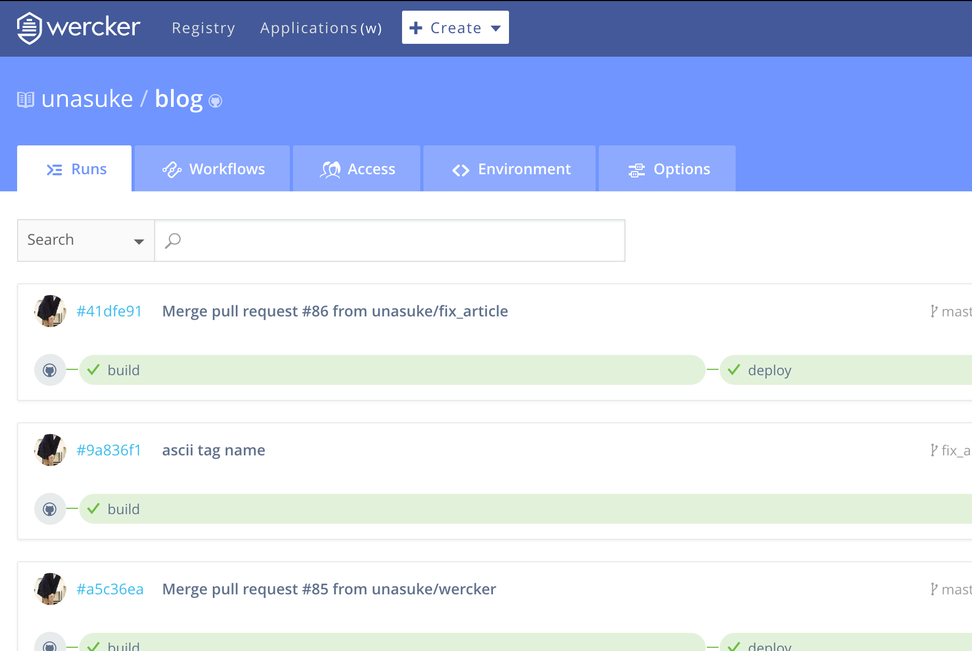
Task: Open the deploy step of run #41dfe91
Action: [846, 370]
